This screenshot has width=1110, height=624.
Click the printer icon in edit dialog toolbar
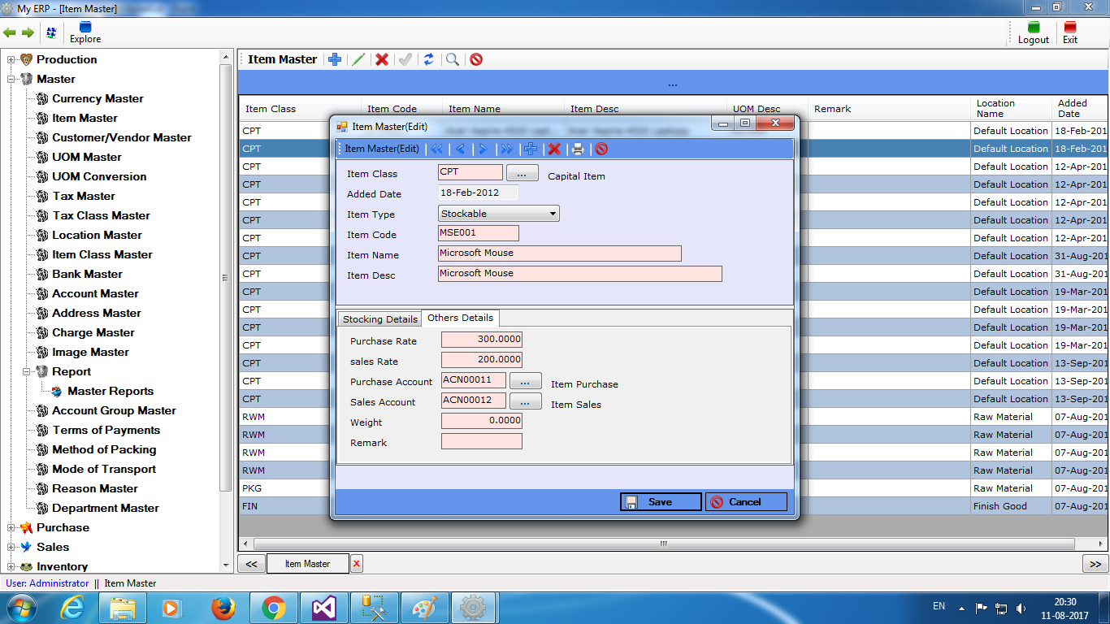pos(578,149)
